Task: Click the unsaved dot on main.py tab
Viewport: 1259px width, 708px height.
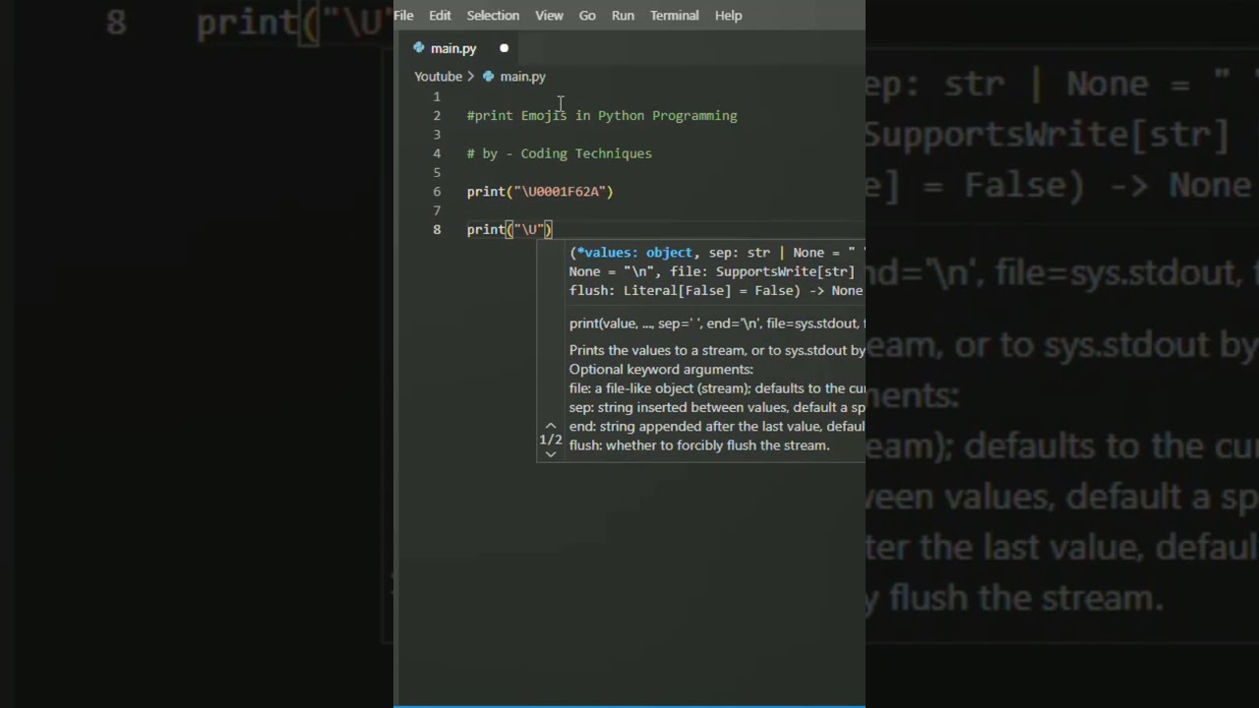Action: click(504, 48)
